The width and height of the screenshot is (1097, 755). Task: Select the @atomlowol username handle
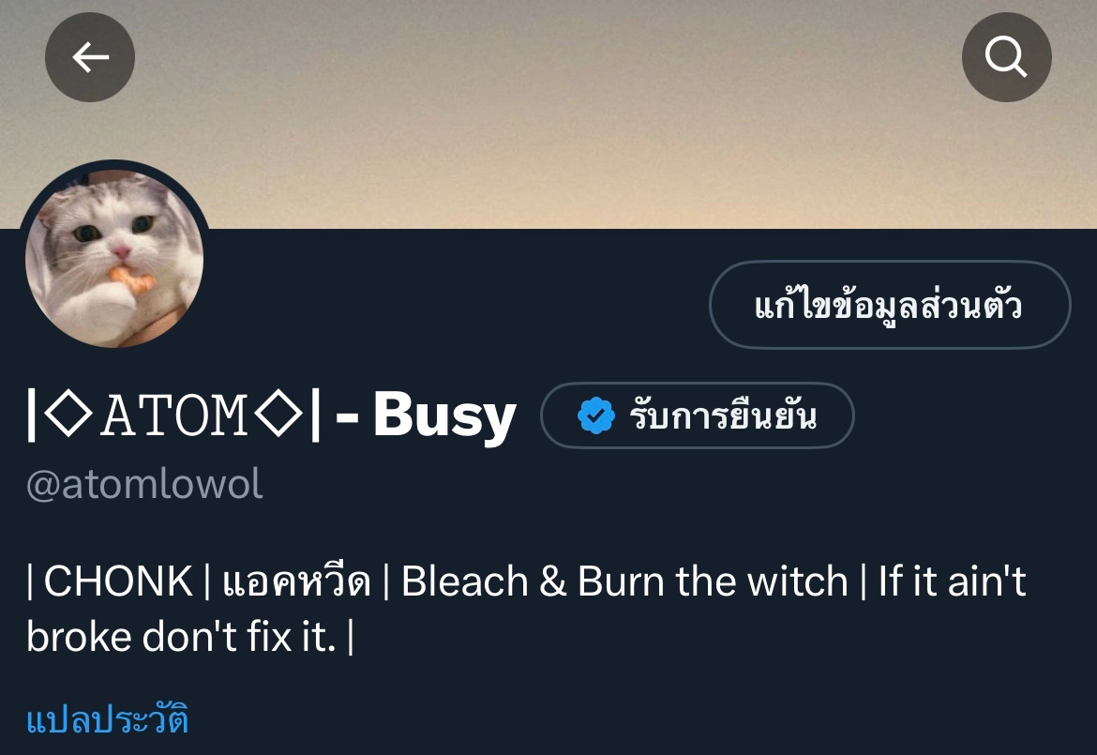coord(144,484)
